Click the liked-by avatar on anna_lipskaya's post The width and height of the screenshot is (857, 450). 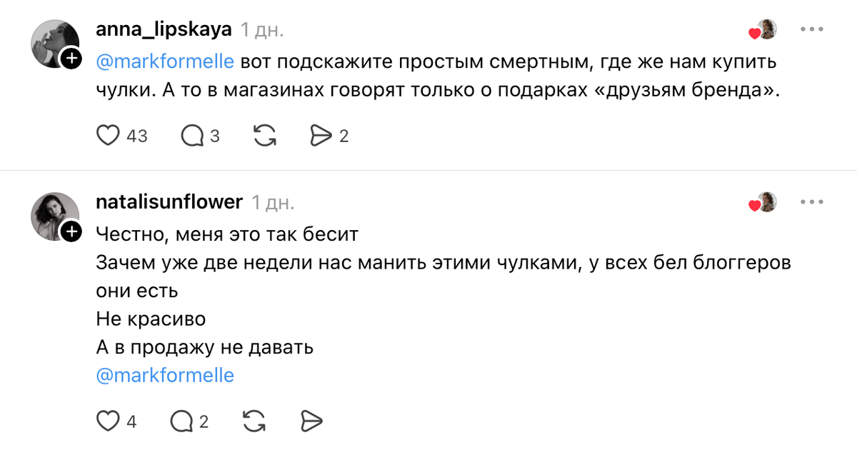765,31
